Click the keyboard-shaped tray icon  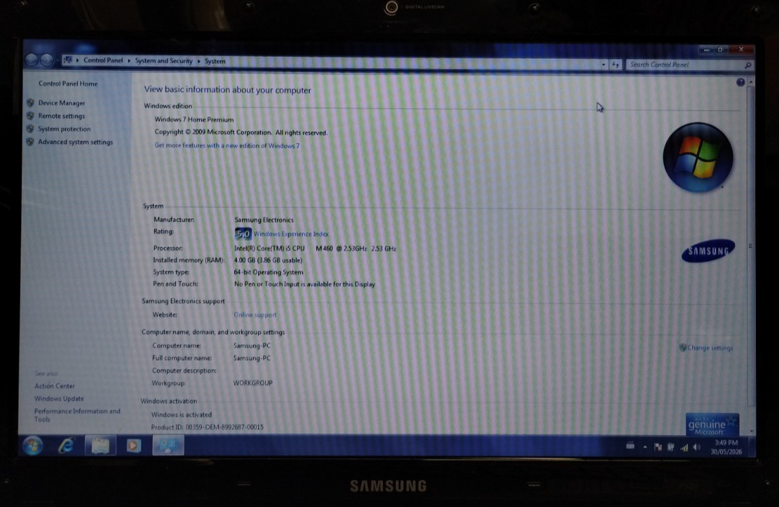pyautogui.click(x=630, y=446)
